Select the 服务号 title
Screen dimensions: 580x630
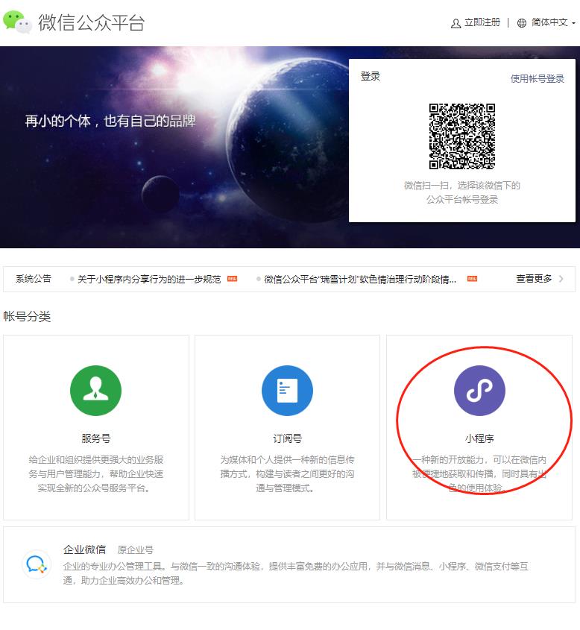pos(95,438)
